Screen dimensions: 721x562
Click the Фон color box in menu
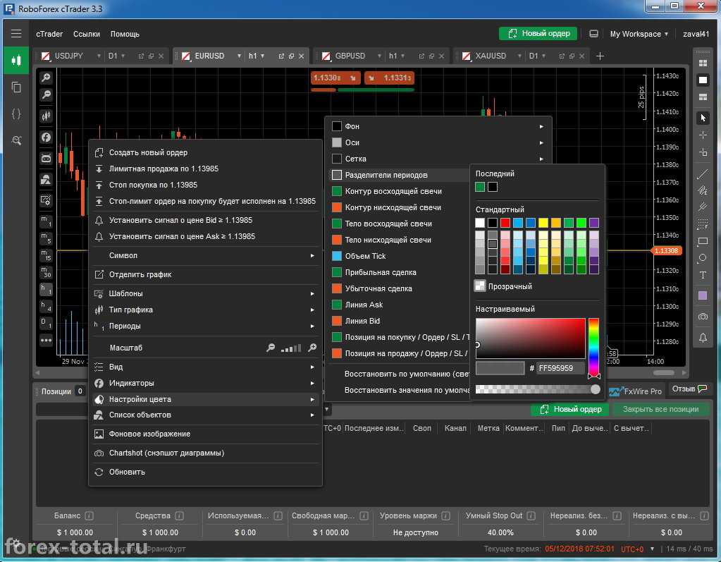click(x=337, y=126)
